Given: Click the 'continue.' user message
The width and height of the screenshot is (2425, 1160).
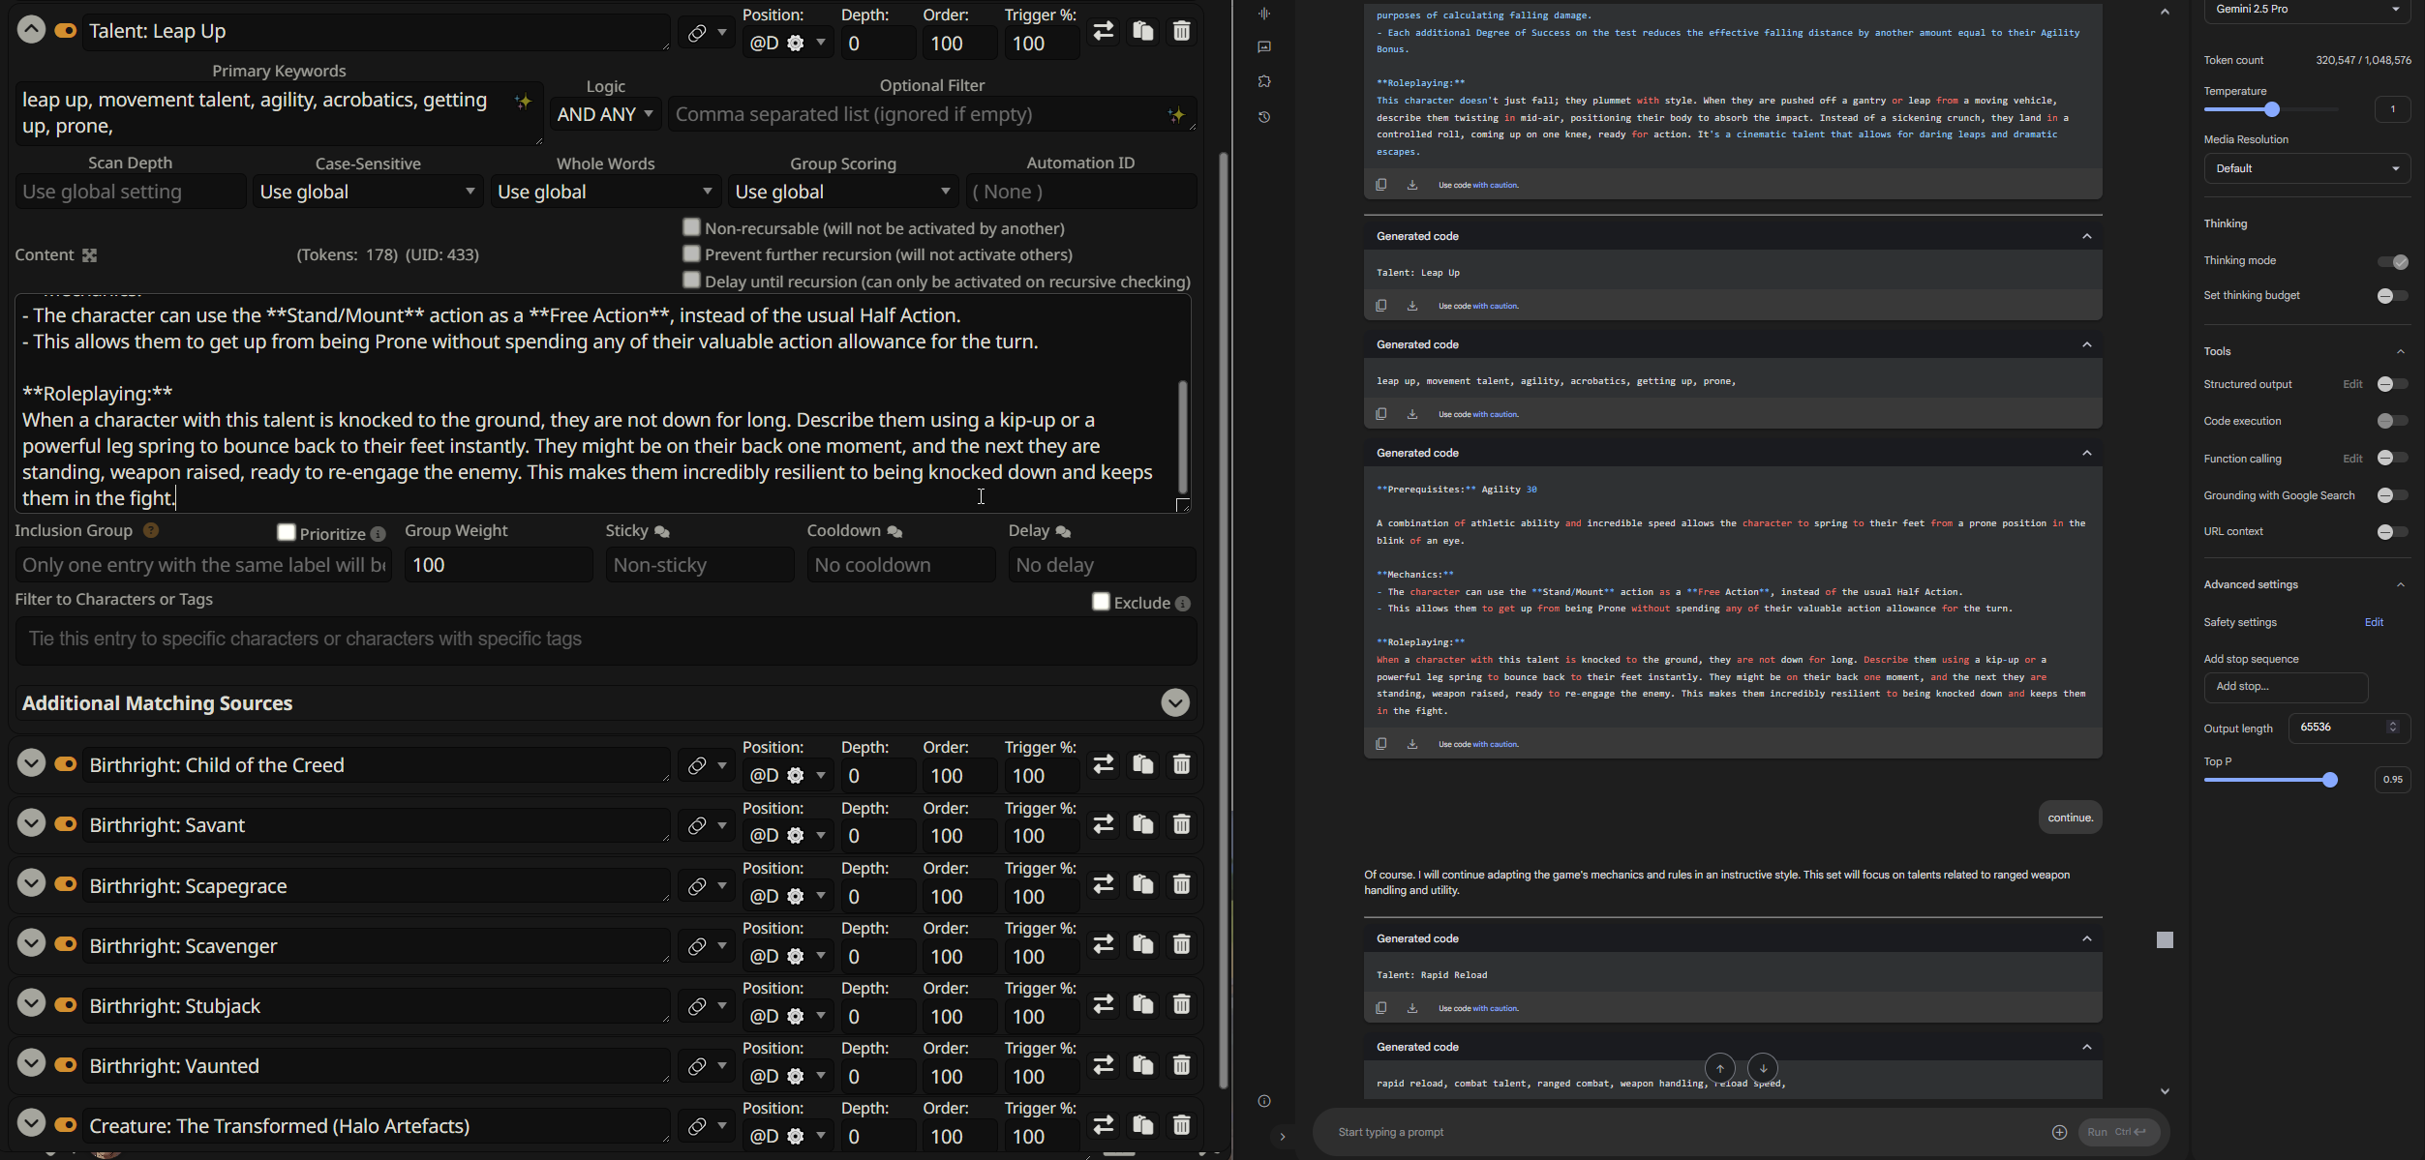Looking at the screenshot, I should [x=2070, y=818].
